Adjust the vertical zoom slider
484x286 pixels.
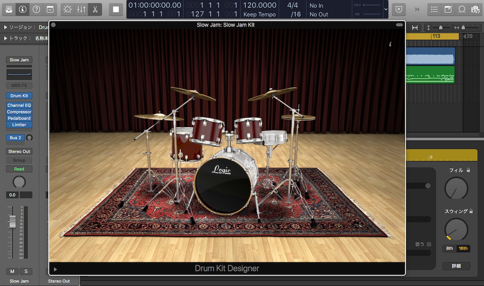point(440,27)
